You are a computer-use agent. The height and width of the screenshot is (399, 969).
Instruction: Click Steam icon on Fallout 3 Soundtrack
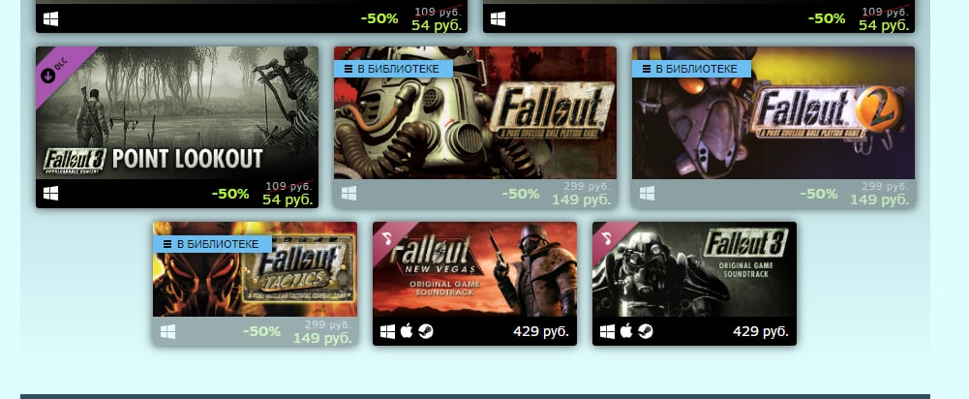click(x=645, y=331)
